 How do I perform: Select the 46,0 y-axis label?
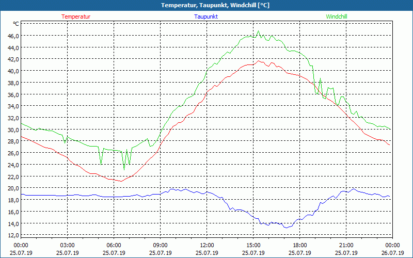(13, 36)
